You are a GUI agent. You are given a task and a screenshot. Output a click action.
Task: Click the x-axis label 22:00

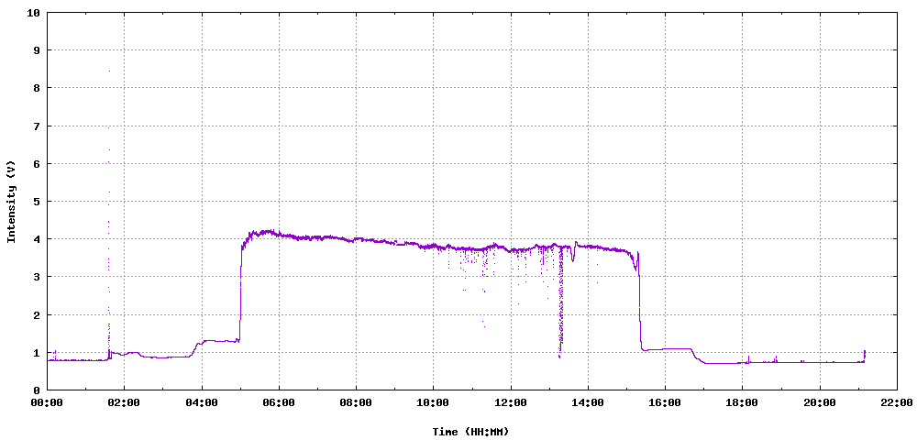tap(897, 402)
